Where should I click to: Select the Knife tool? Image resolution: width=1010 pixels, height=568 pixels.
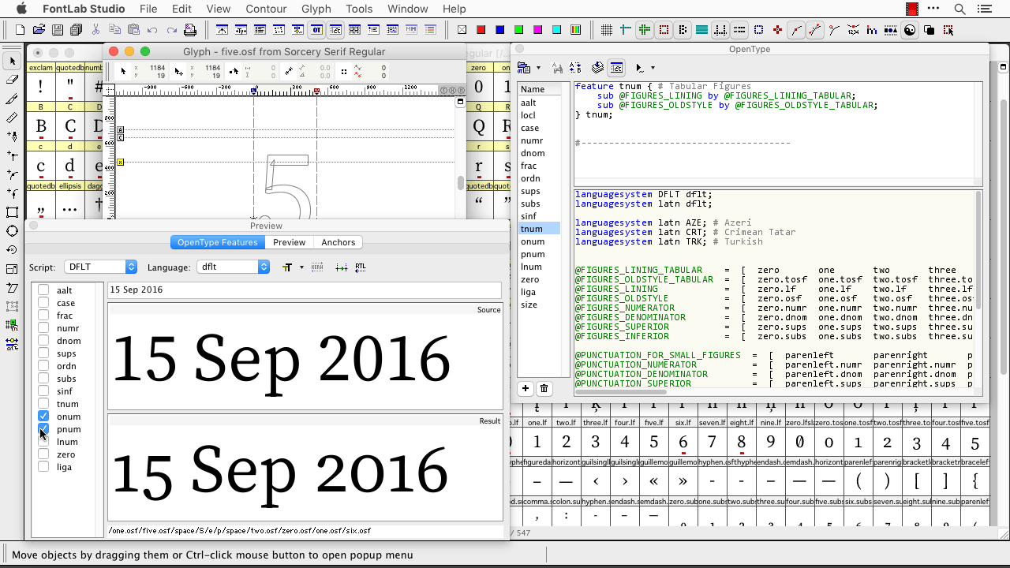pyautogui.click(x=12, y=99)
